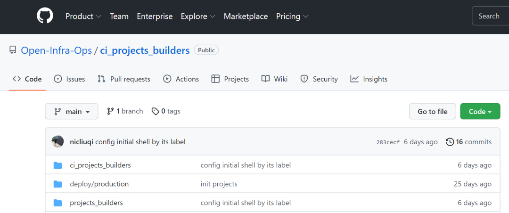Open the green Code dropdown button
Screen dimensions: 509x213
[480, 112]
